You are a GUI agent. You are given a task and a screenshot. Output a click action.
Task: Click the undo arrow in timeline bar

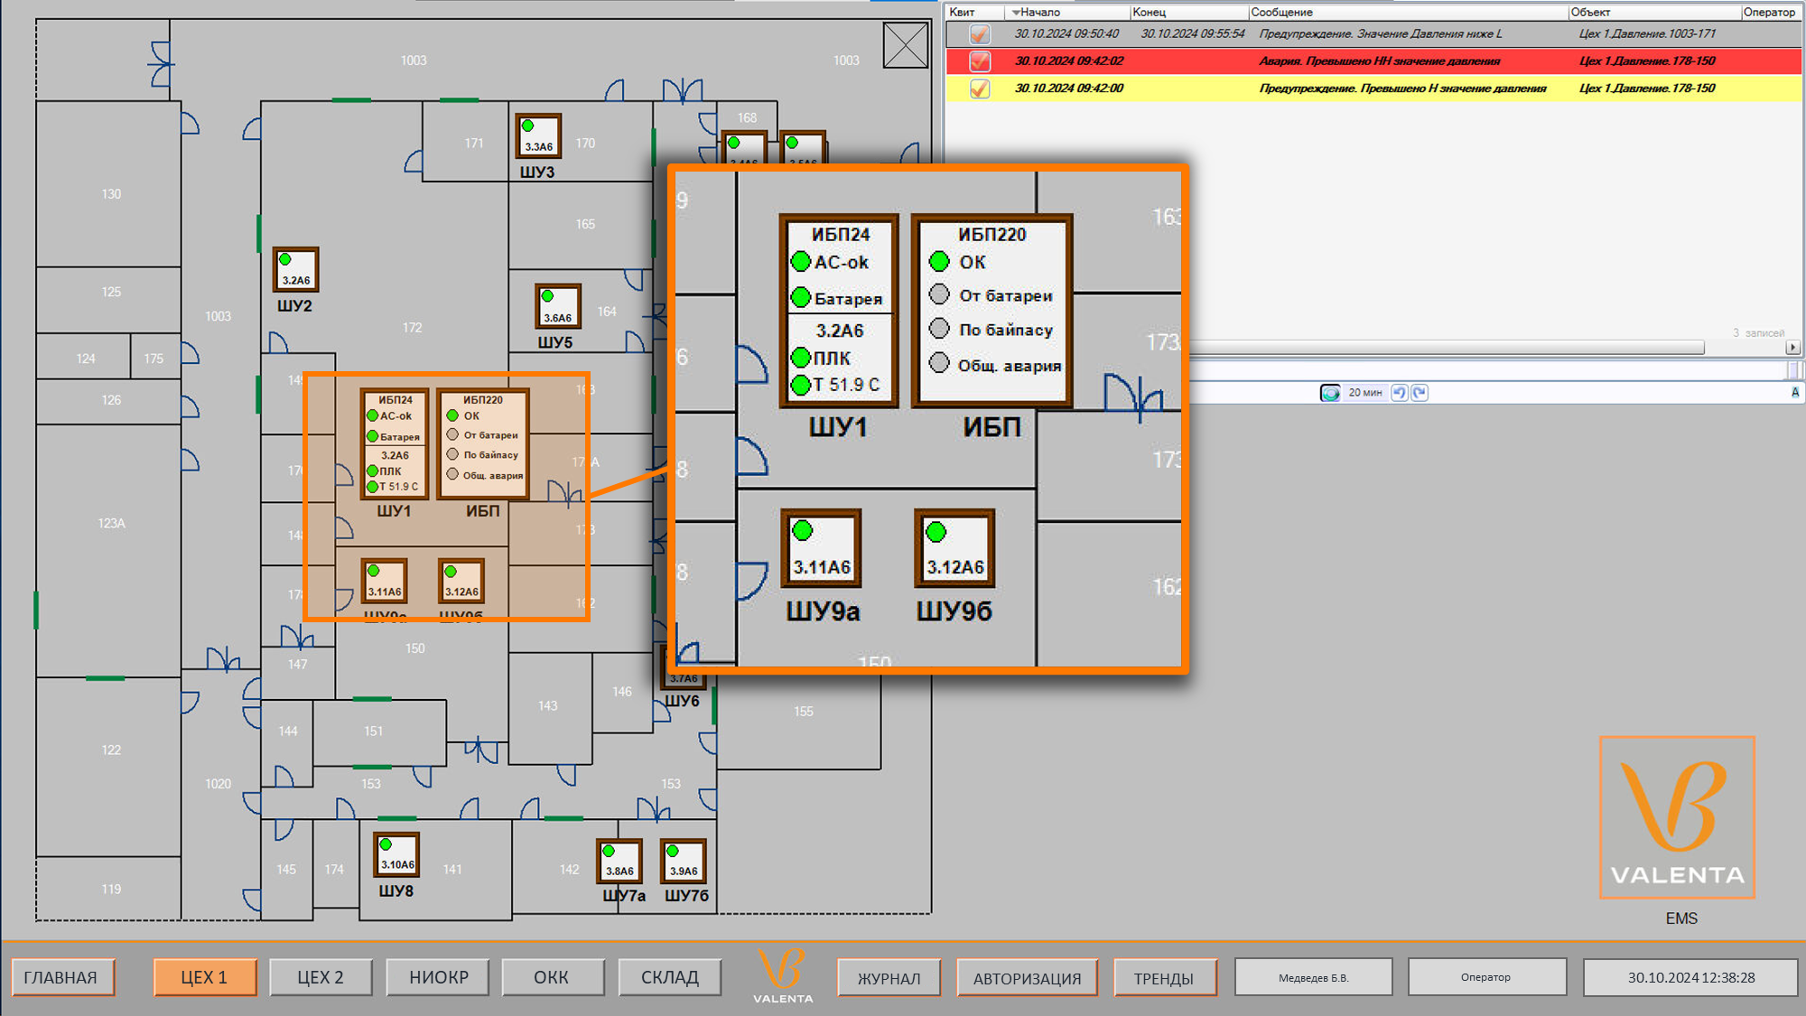[x=1400, y=393]
